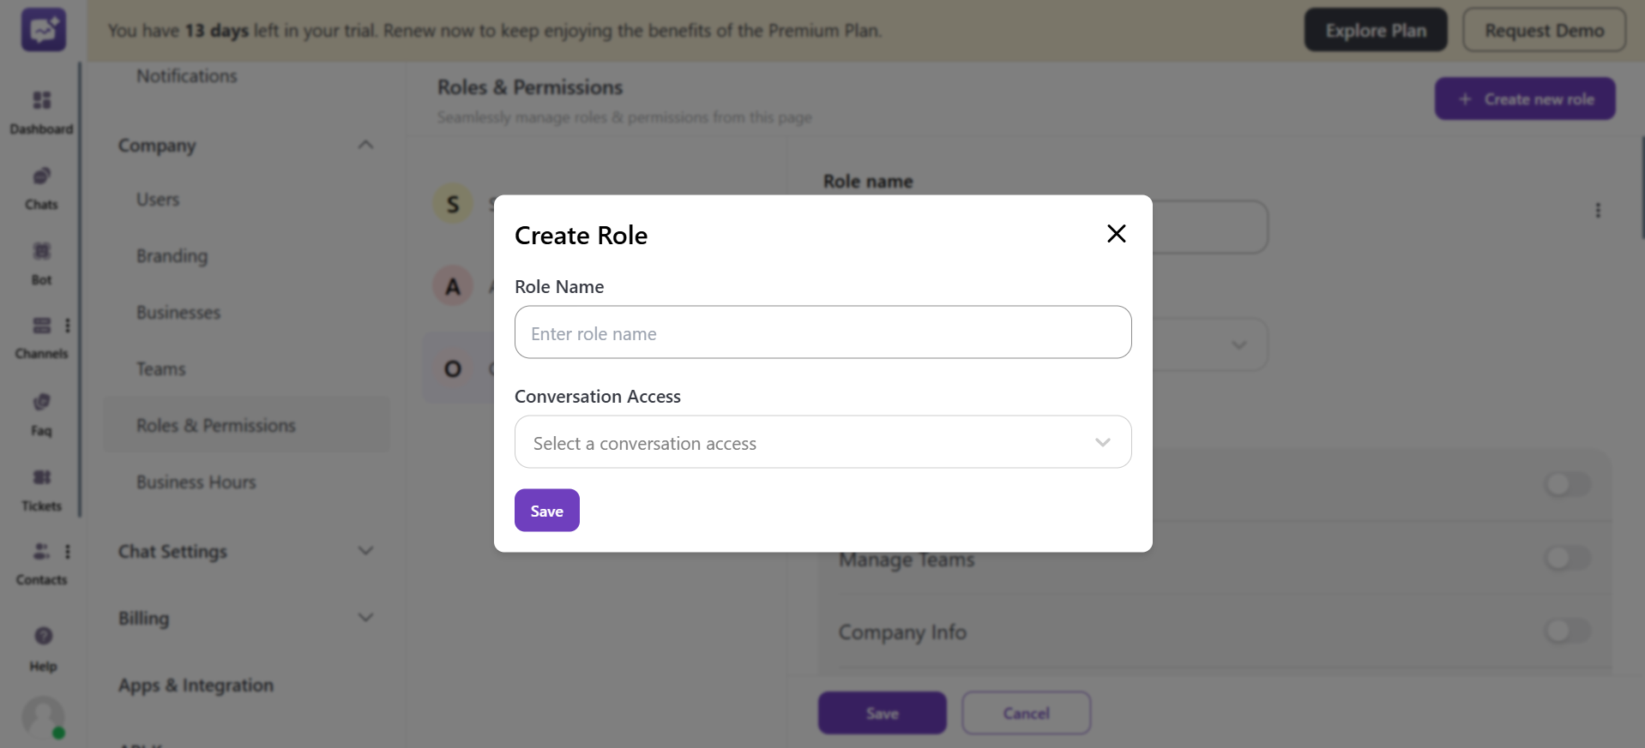Open the Roles & Permissions menu item
Viewport: 1645px width, 748px height.
pos(215,424)
